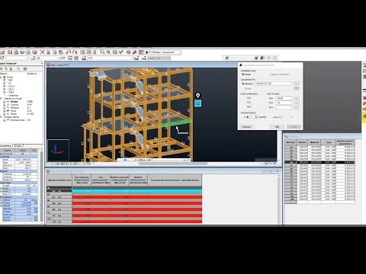Click the Copy icon in the toolbar
This screenshot has width=366, height=274.
(55, 52)
